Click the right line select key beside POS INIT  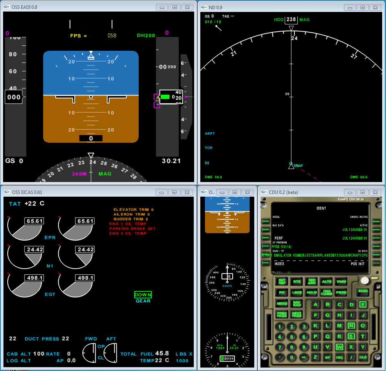(x=376, y=263)
